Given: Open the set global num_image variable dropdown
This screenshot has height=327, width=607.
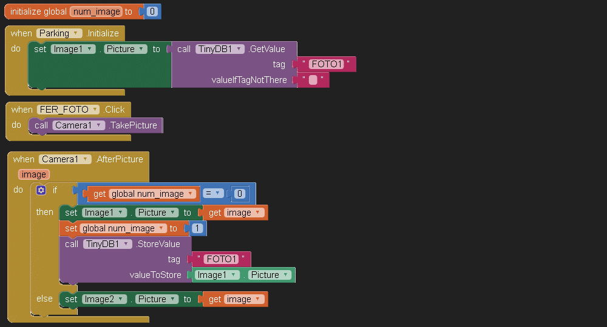Looking at the screenshot, I should pos(162,228).
